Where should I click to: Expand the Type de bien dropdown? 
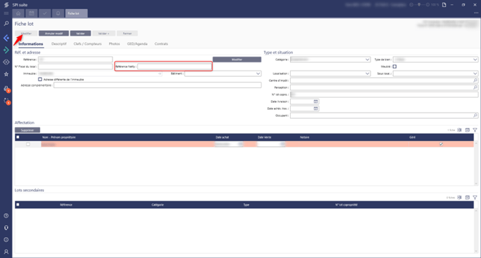click(x=475, y=59)
